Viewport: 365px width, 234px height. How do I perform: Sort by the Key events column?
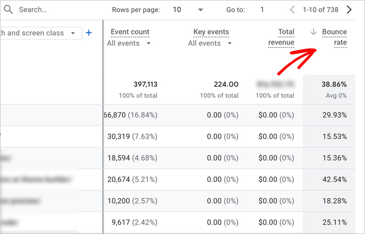click(211, 32)
